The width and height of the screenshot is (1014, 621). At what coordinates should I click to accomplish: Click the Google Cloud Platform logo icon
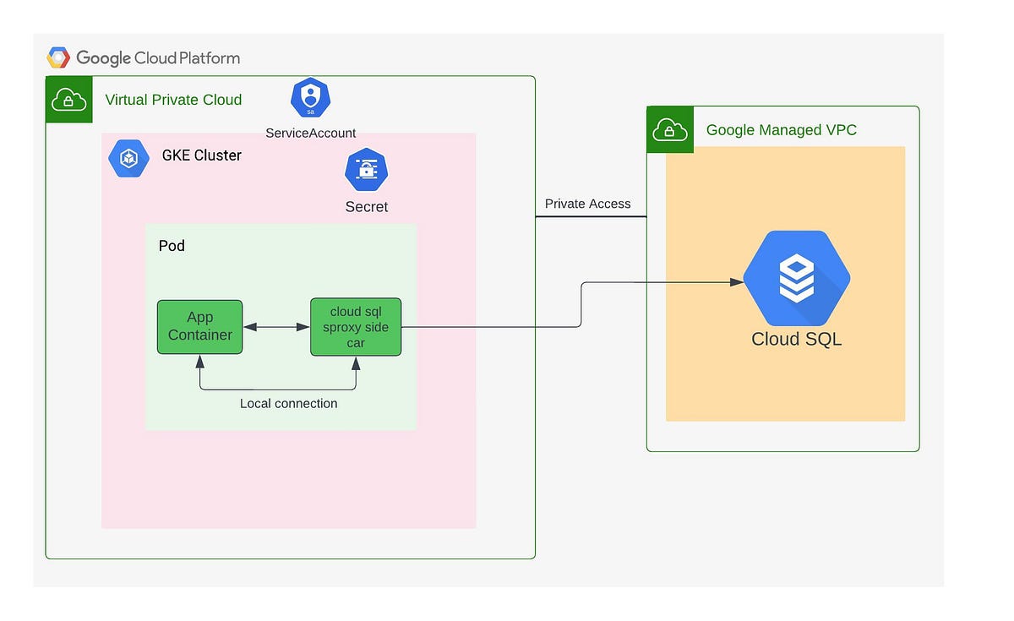pos(58,56)
